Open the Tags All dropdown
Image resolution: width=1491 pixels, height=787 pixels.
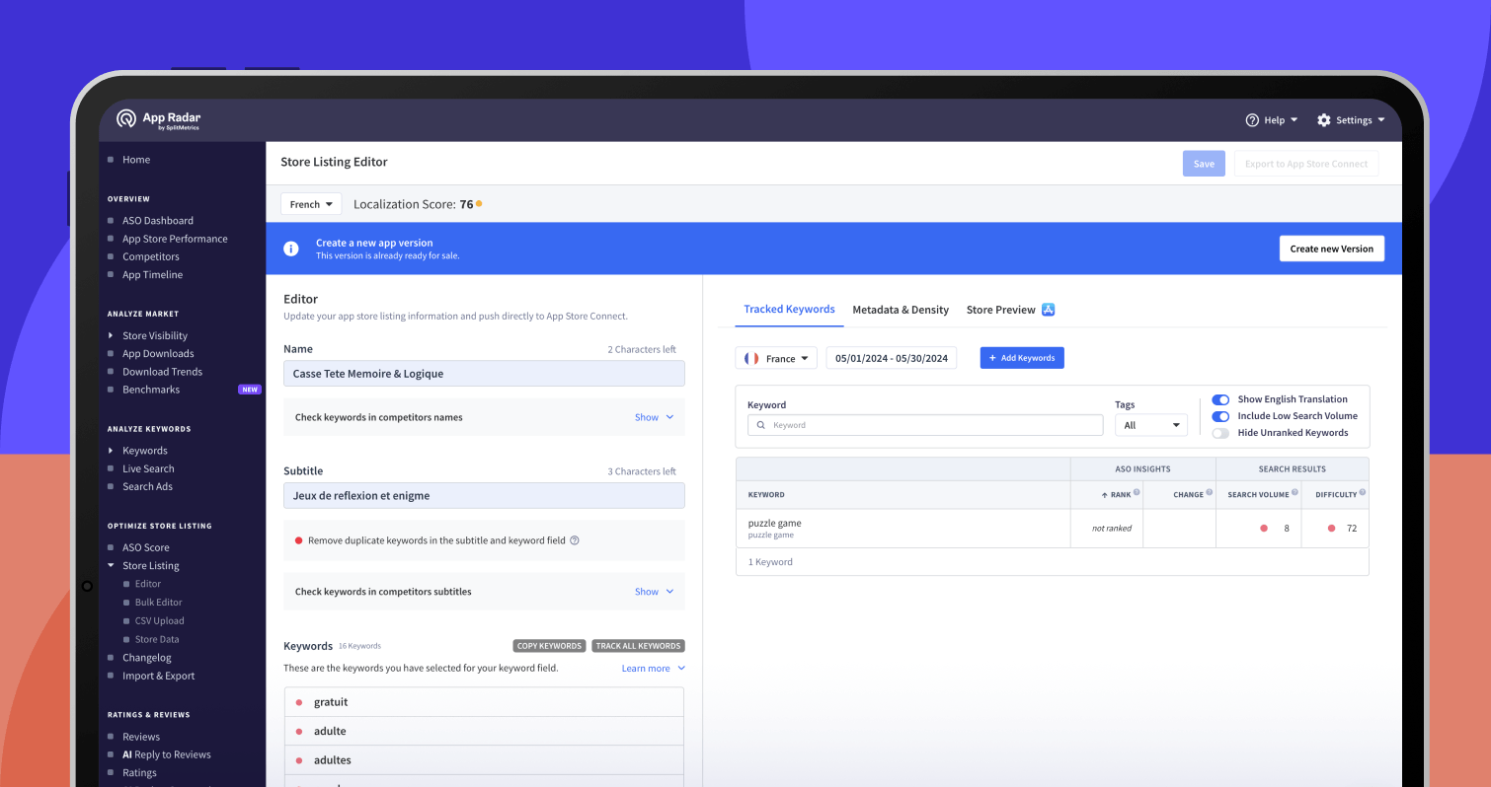(x=1151, y=425)
